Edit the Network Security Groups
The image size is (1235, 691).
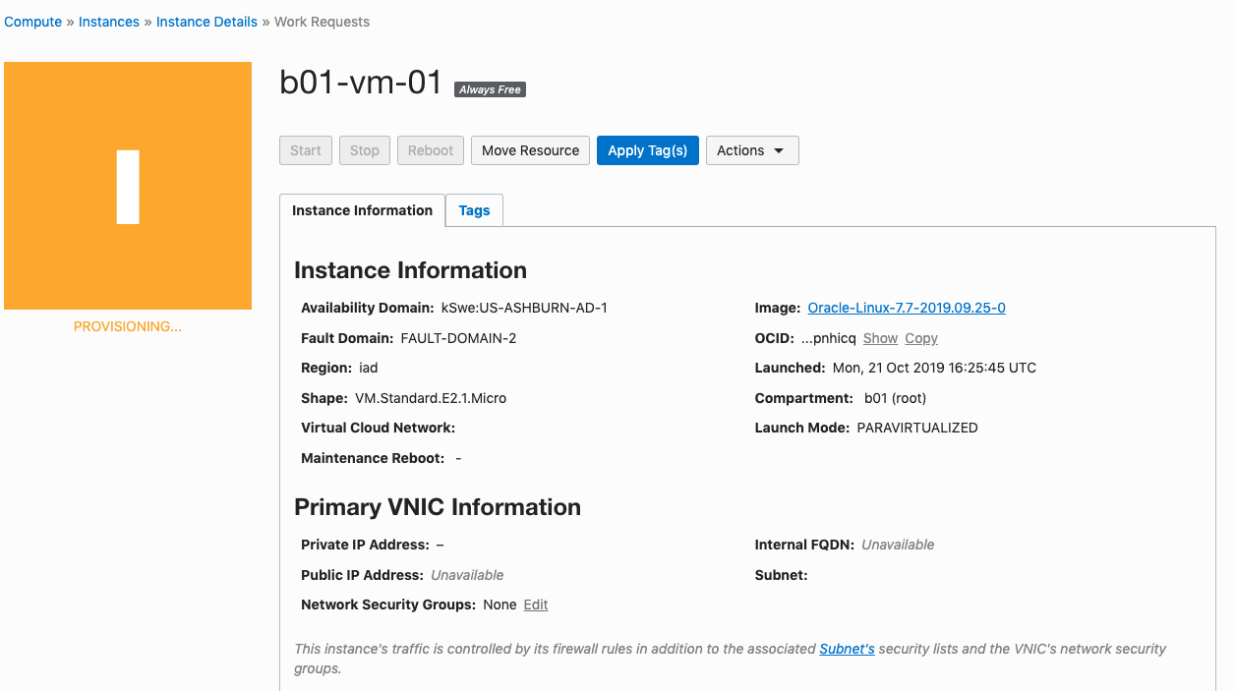click(x=535, y=604)
